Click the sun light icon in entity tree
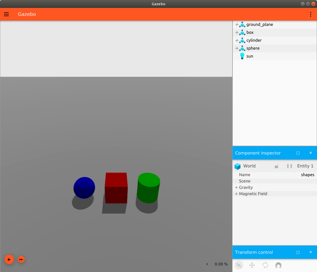 point(242,56)
